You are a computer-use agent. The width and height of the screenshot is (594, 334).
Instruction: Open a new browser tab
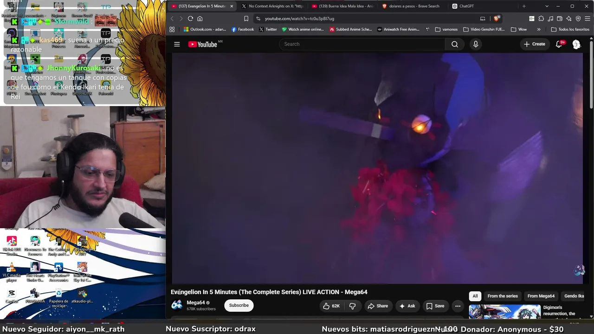pyautogui.click(x=524, y=6)
